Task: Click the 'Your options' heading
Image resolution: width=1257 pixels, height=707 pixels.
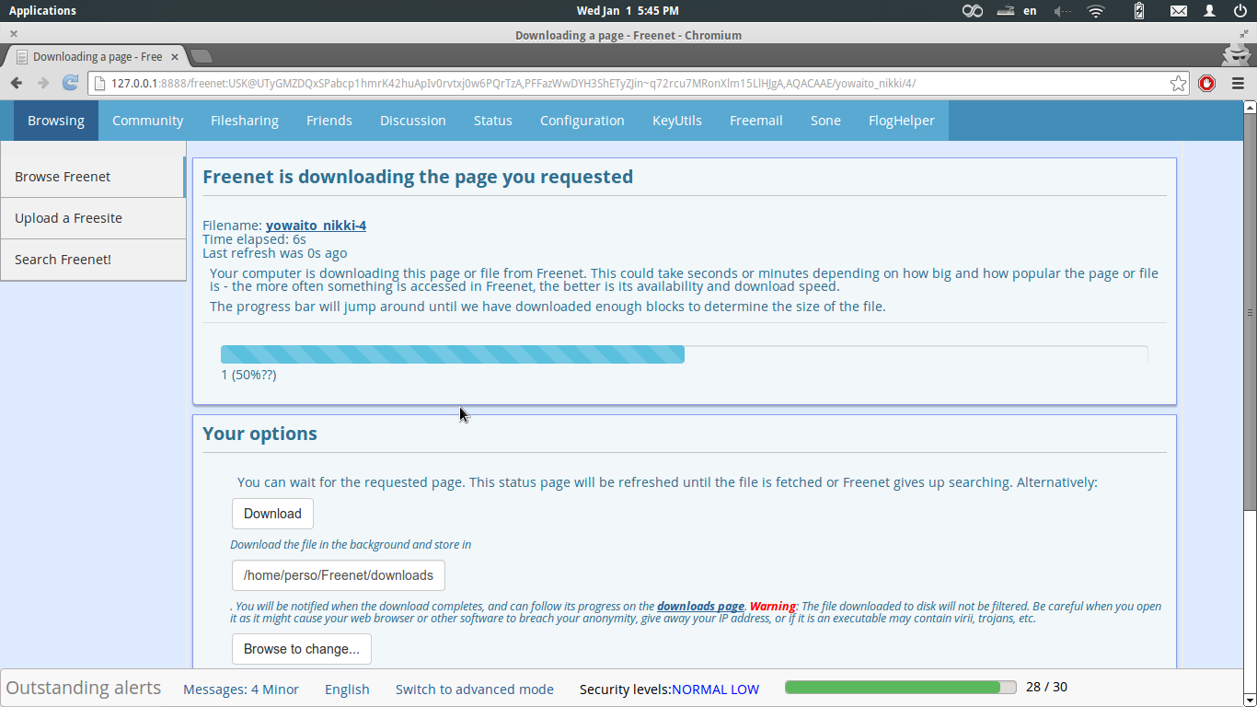Action: click(x=259, y=434)
